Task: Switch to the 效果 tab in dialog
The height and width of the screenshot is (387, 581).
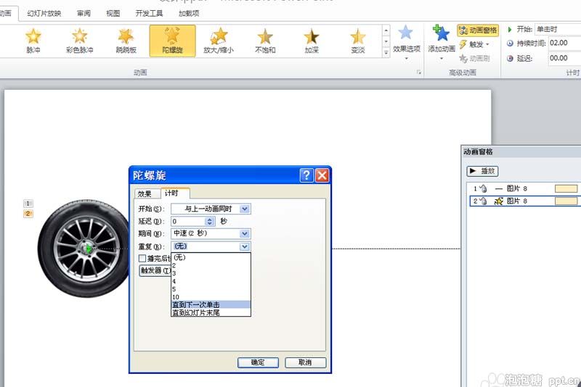Action: [x=145, y=193]
